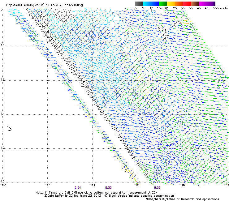Screen dimensions: 229x201
Task: Click the cyan-blue 5-15 knots legend band
Action: pyautogui.click(x=151, y=4)
